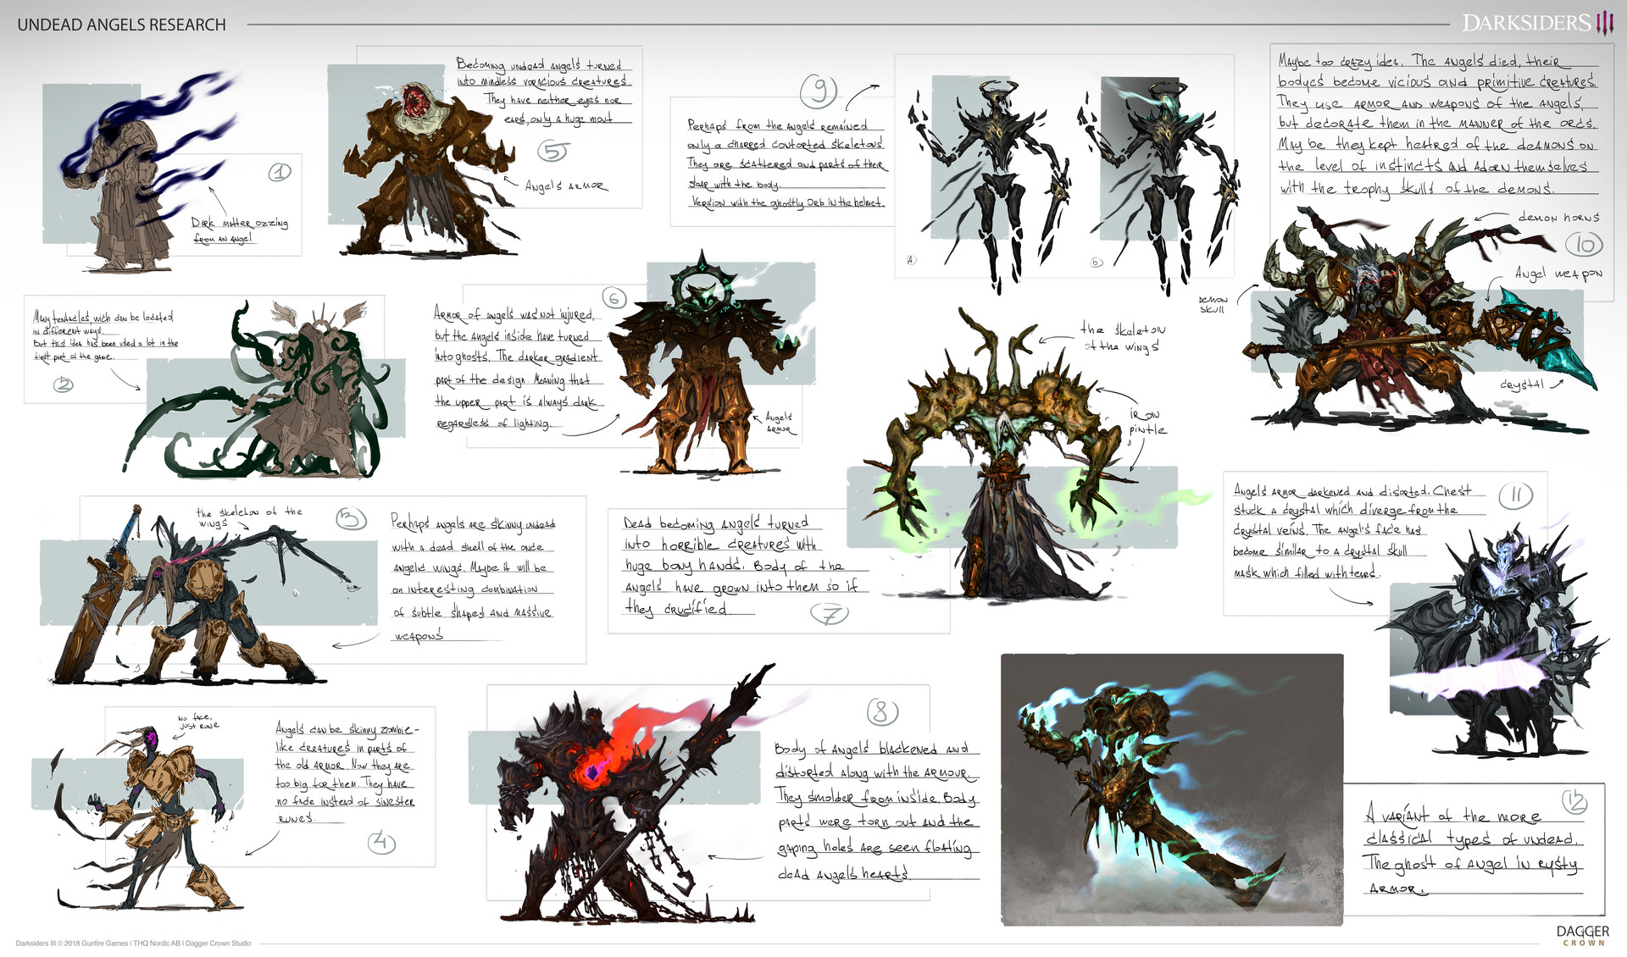Click circled number 10 marker
This screenshot has height=957, width=1627.
[1584, 245]
